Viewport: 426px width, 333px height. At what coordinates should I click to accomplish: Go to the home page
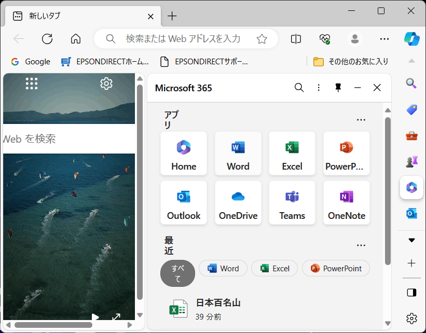[76, 39]
